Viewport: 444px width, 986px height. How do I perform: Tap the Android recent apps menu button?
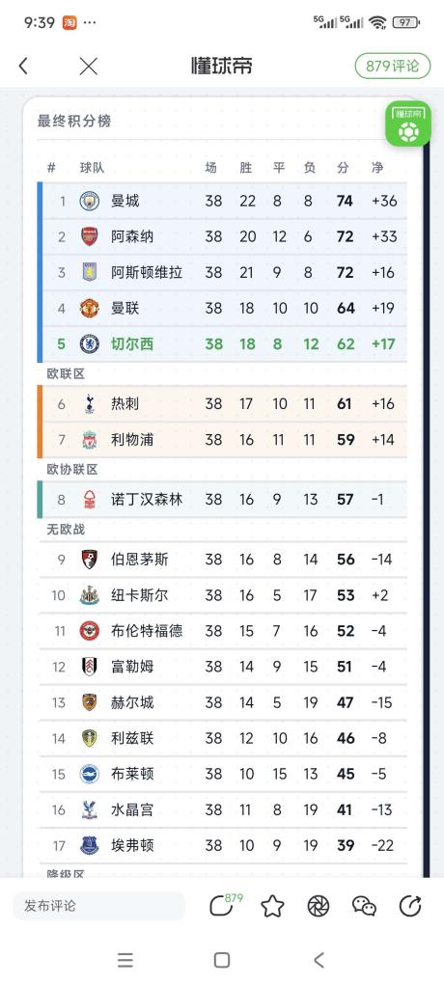(x=125, y=960)
